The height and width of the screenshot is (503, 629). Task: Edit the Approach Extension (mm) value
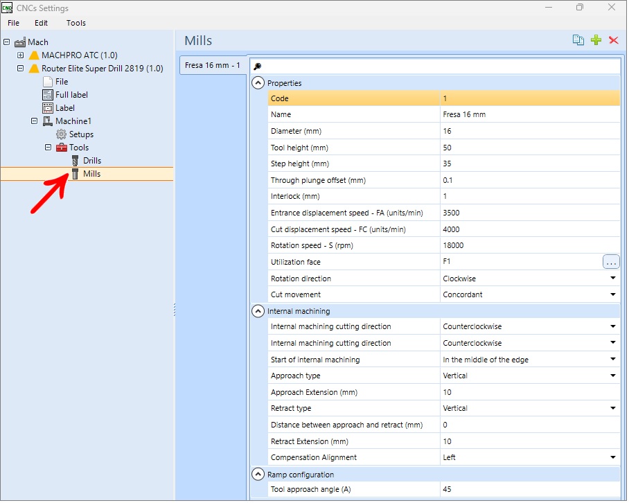pos(529,393)
